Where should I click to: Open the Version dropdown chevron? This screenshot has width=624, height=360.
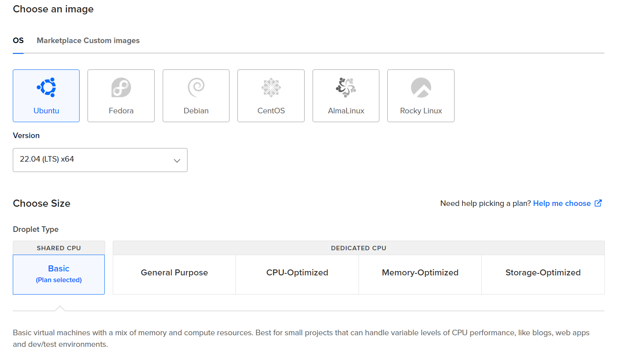(177, 160)
